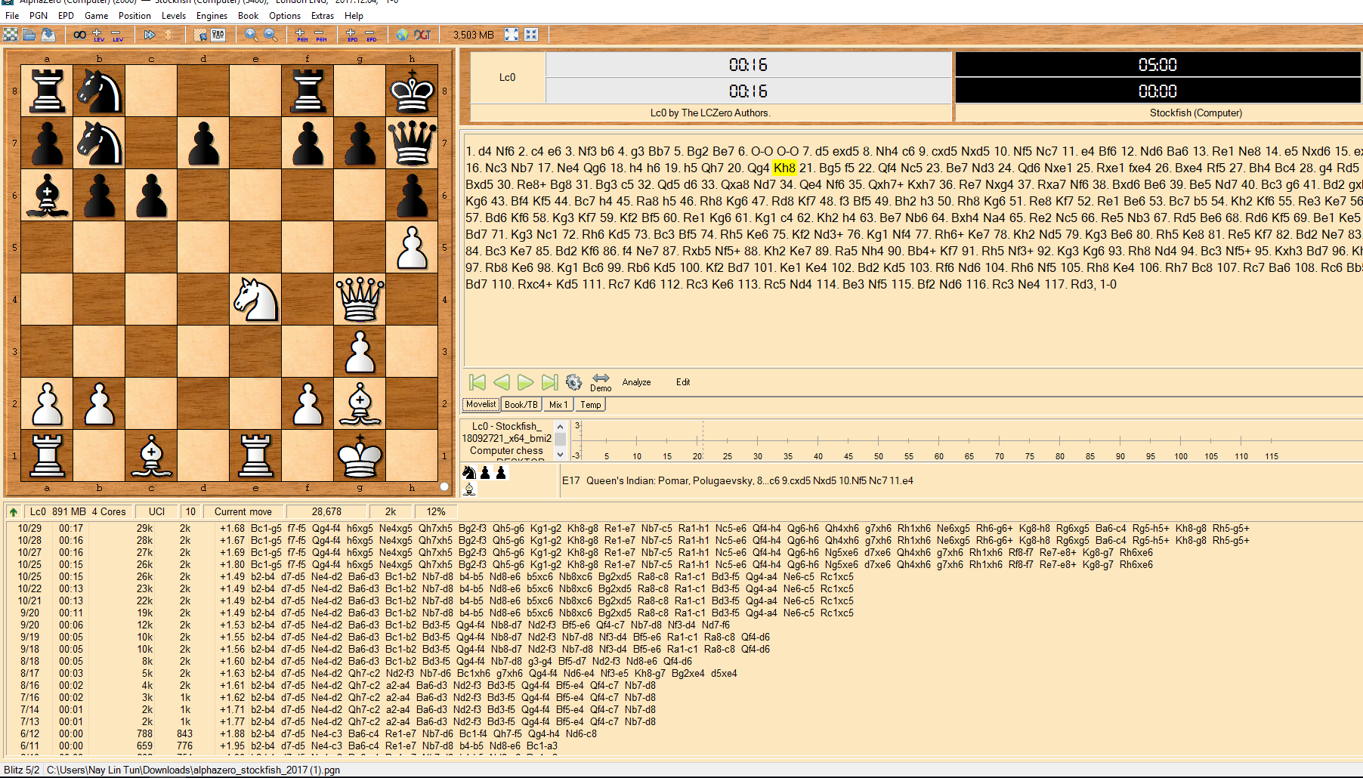Open the Game menu
This screenshot has height=778, width=1363.
point(97,15)
